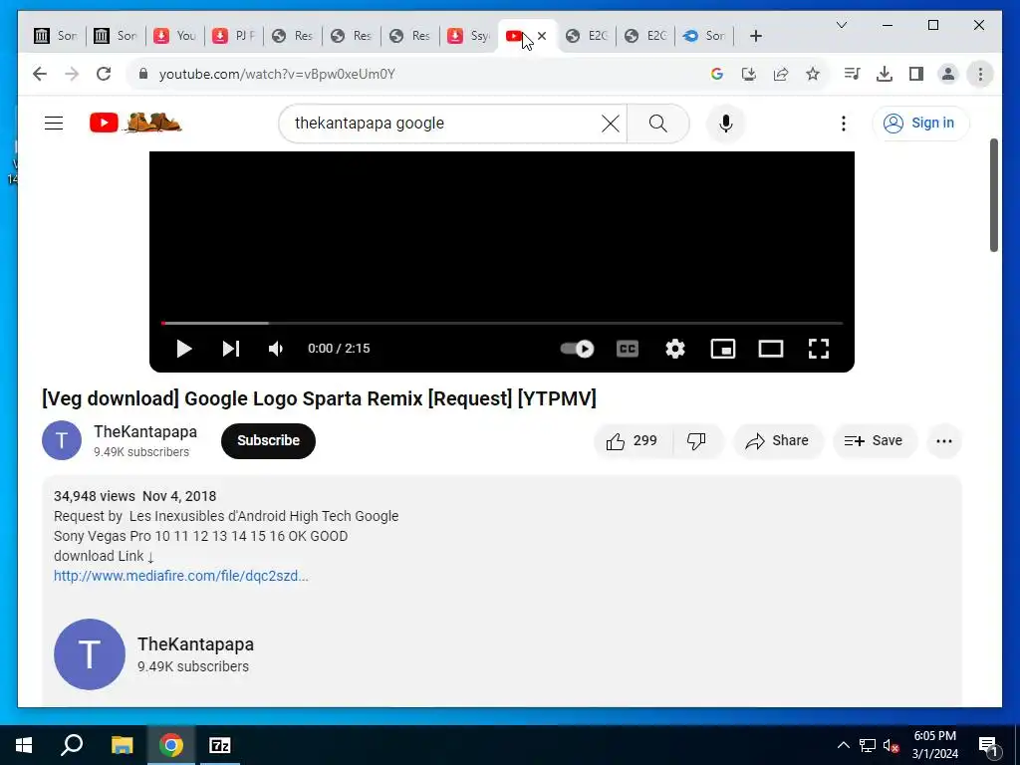Sign in to YouTube
1020x765 pixels.
click(920, 123)
